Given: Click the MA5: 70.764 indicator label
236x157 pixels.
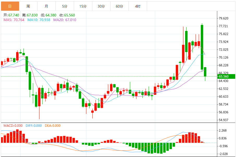Looking at the screenshot, I should [14, 20].
